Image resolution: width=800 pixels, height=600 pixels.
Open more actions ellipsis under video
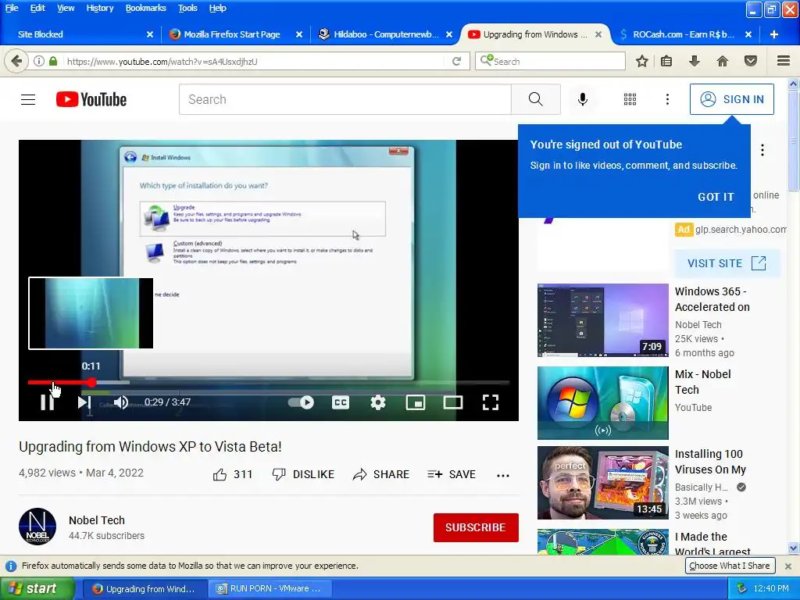[503, 475]
